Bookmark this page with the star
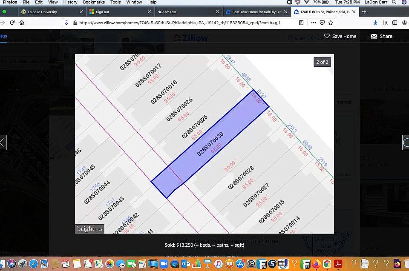 click(331, 23)
